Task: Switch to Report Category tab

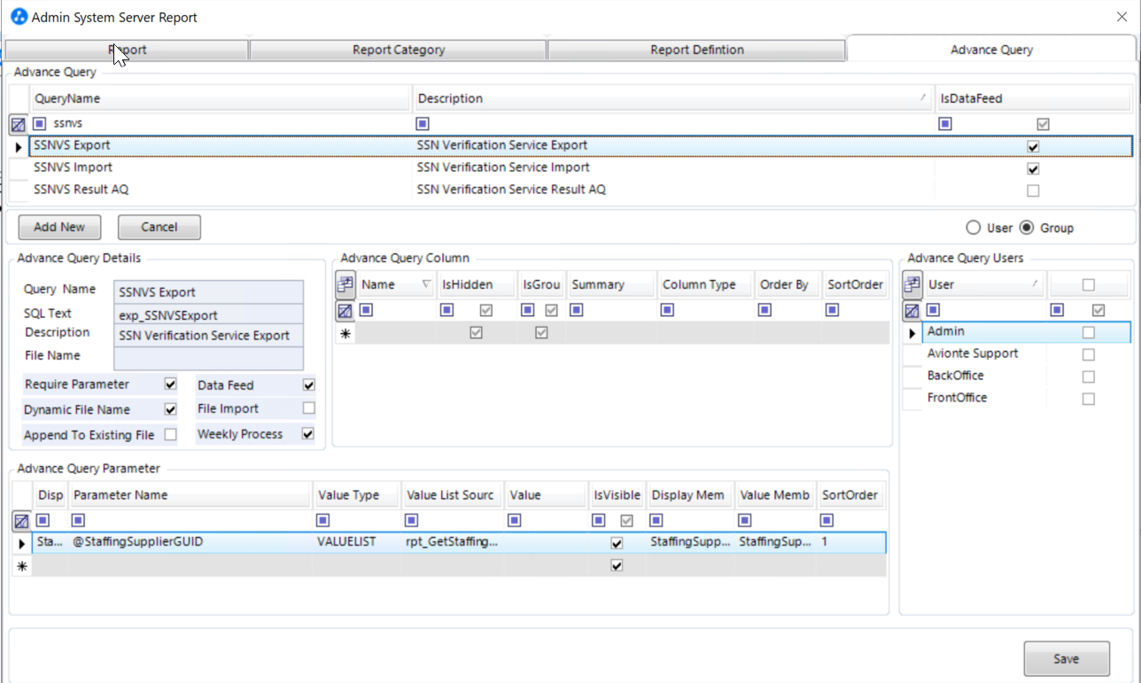Action: click(x=399, y=50)
